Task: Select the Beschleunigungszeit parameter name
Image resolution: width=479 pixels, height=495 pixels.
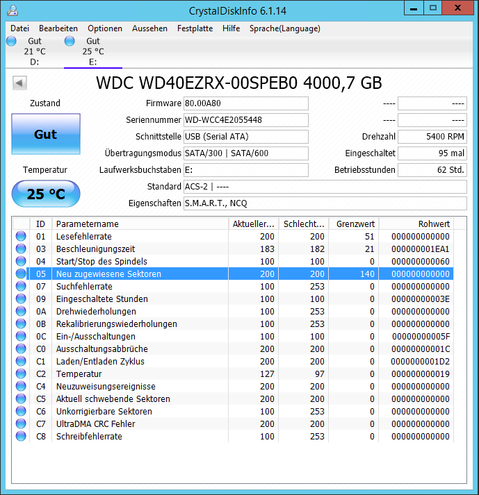Action: 95,249
